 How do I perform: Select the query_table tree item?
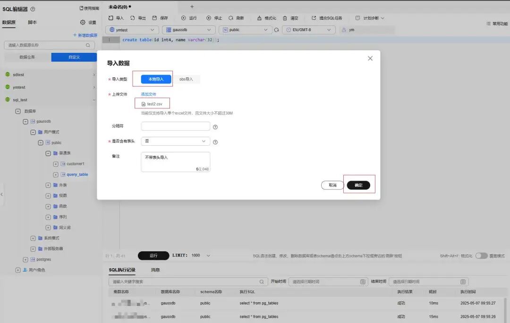77,174
